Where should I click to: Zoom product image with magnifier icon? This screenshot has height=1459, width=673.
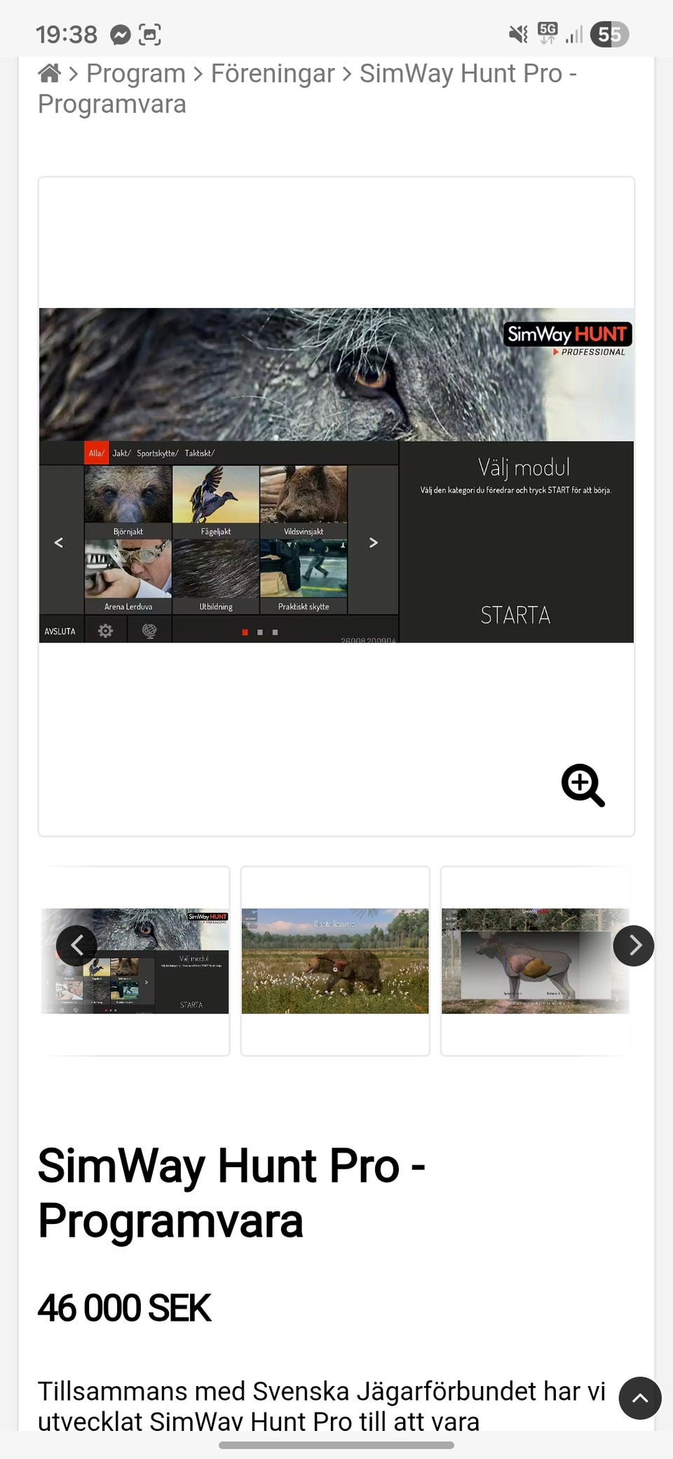[583, 785]
